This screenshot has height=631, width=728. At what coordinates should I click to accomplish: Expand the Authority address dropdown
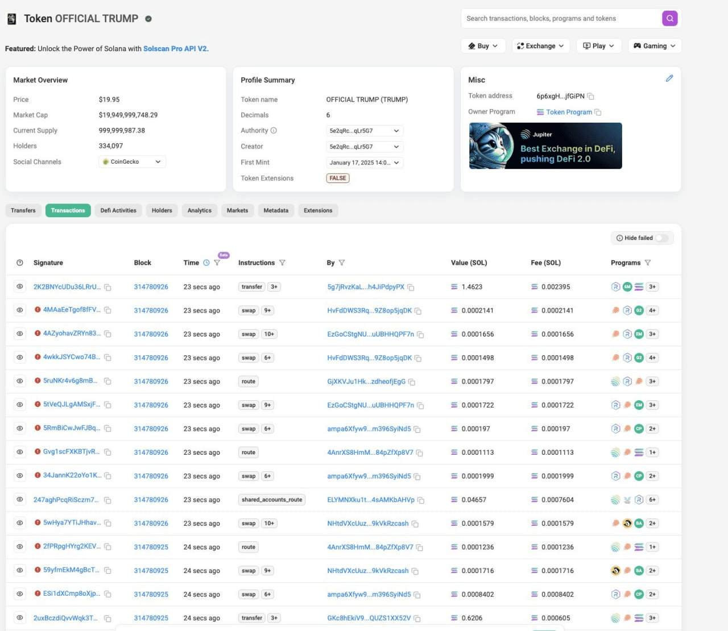[365, 131]
